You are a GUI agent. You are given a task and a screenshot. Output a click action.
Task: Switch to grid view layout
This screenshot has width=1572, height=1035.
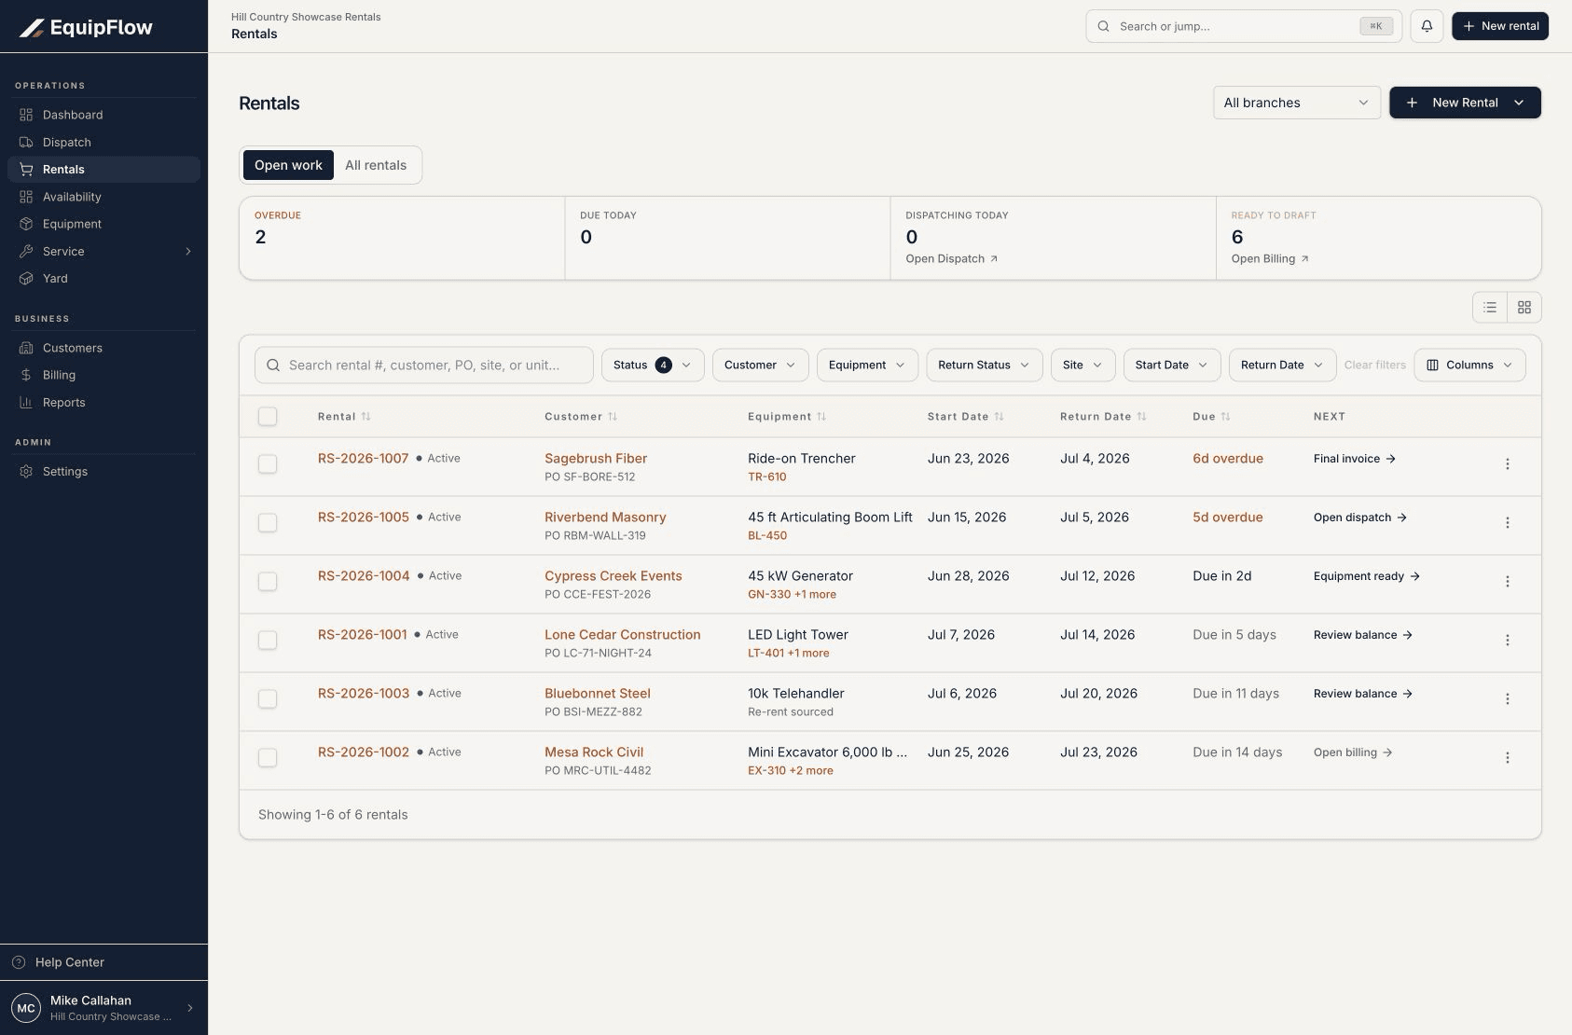pyautogui.click(x=1524, y=307)
